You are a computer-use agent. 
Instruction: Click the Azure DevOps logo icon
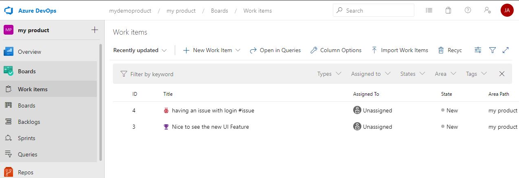[x=9, y=11]
